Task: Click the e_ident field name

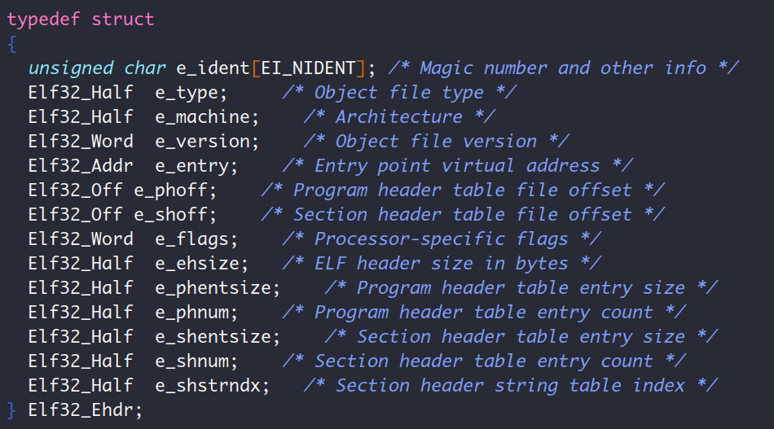Action: coord(213,68)
